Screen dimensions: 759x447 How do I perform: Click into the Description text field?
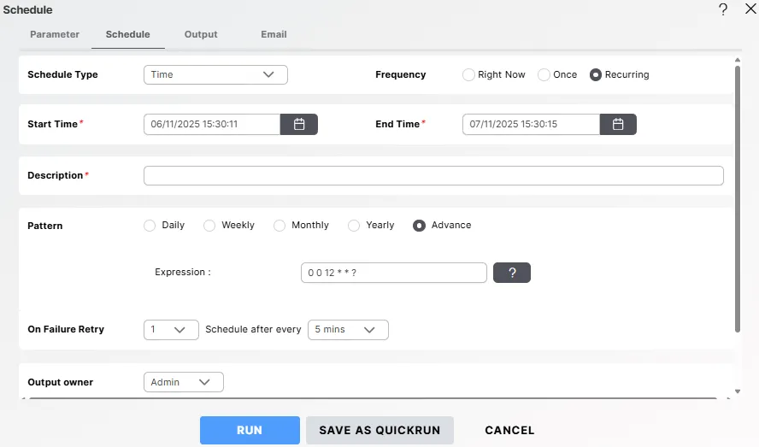pos(433,175)
